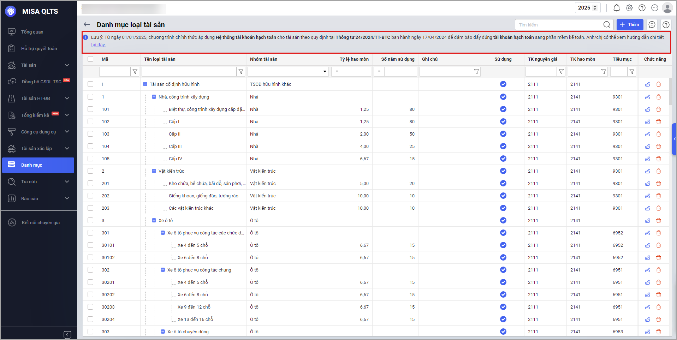Collapse the Xe ô tô tree node
Viewport: 677px width, 340px height.
click(x=154, y=220)
